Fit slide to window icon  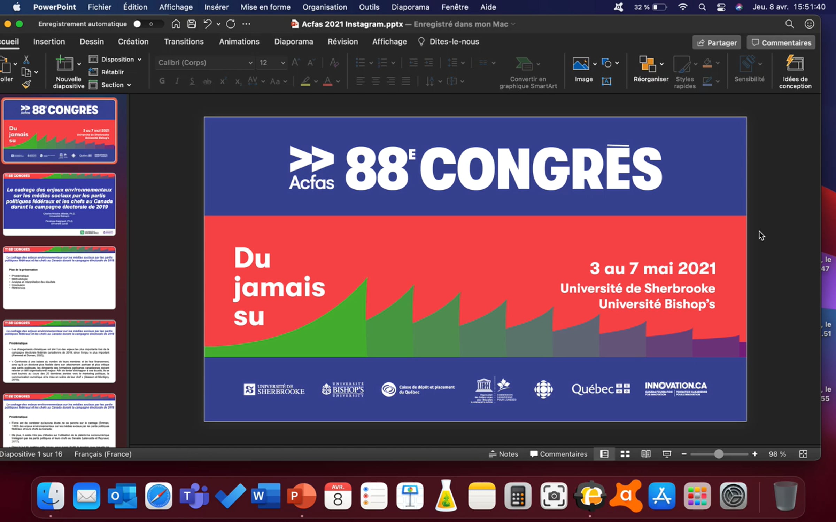pos(803,454)
